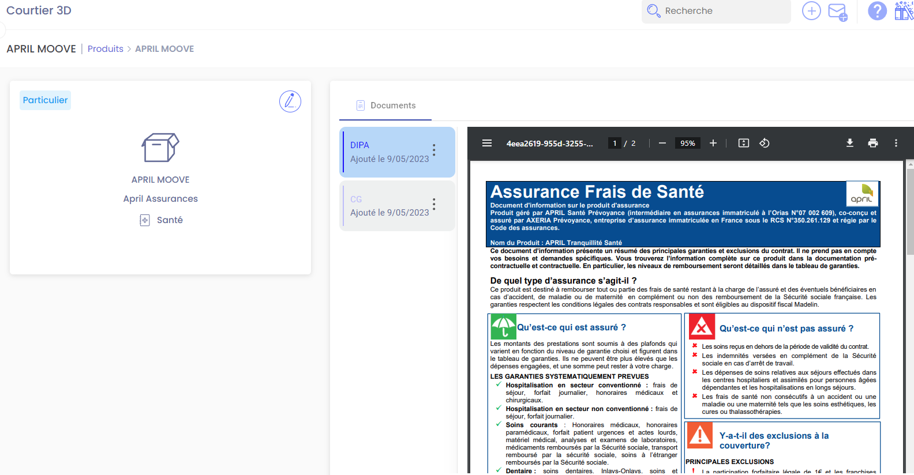Click the Santé category icon
Screen dimensions: 914x475
(x=145, y=220)
